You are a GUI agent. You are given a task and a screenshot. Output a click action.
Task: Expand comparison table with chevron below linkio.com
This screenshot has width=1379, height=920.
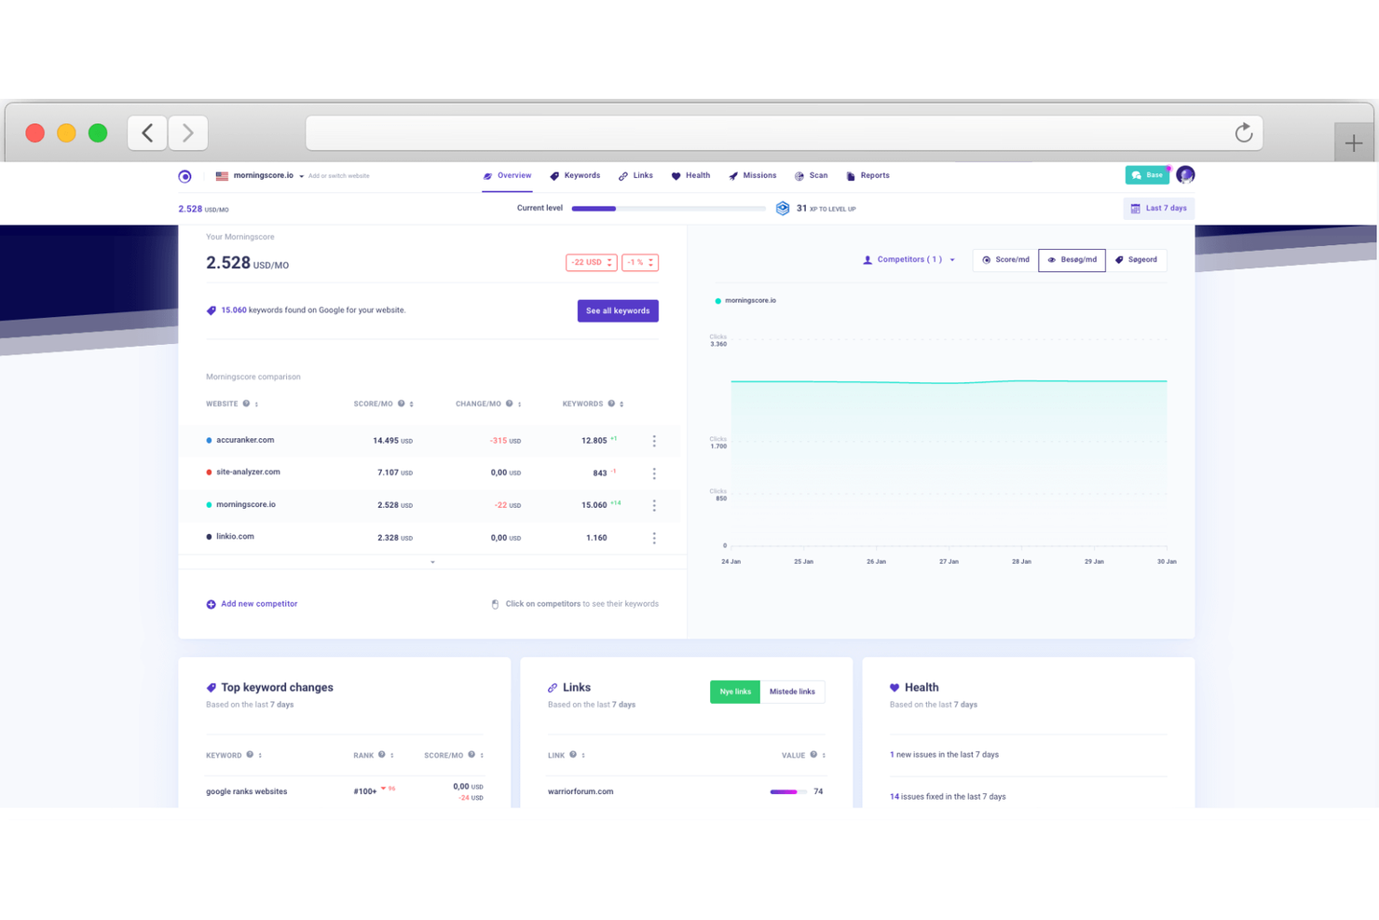431,562
